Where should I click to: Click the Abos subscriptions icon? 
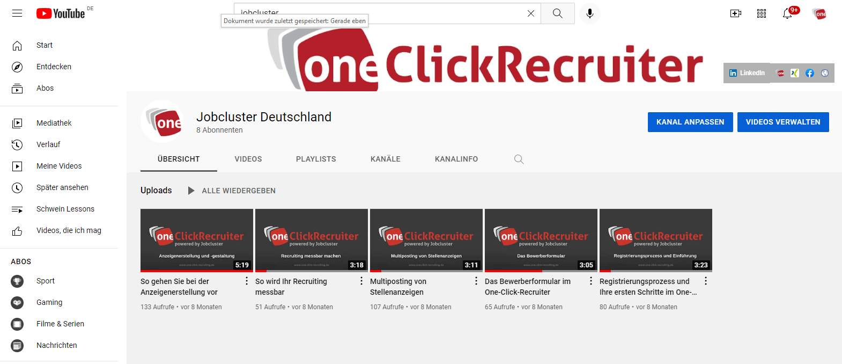[x=17, y=88]
